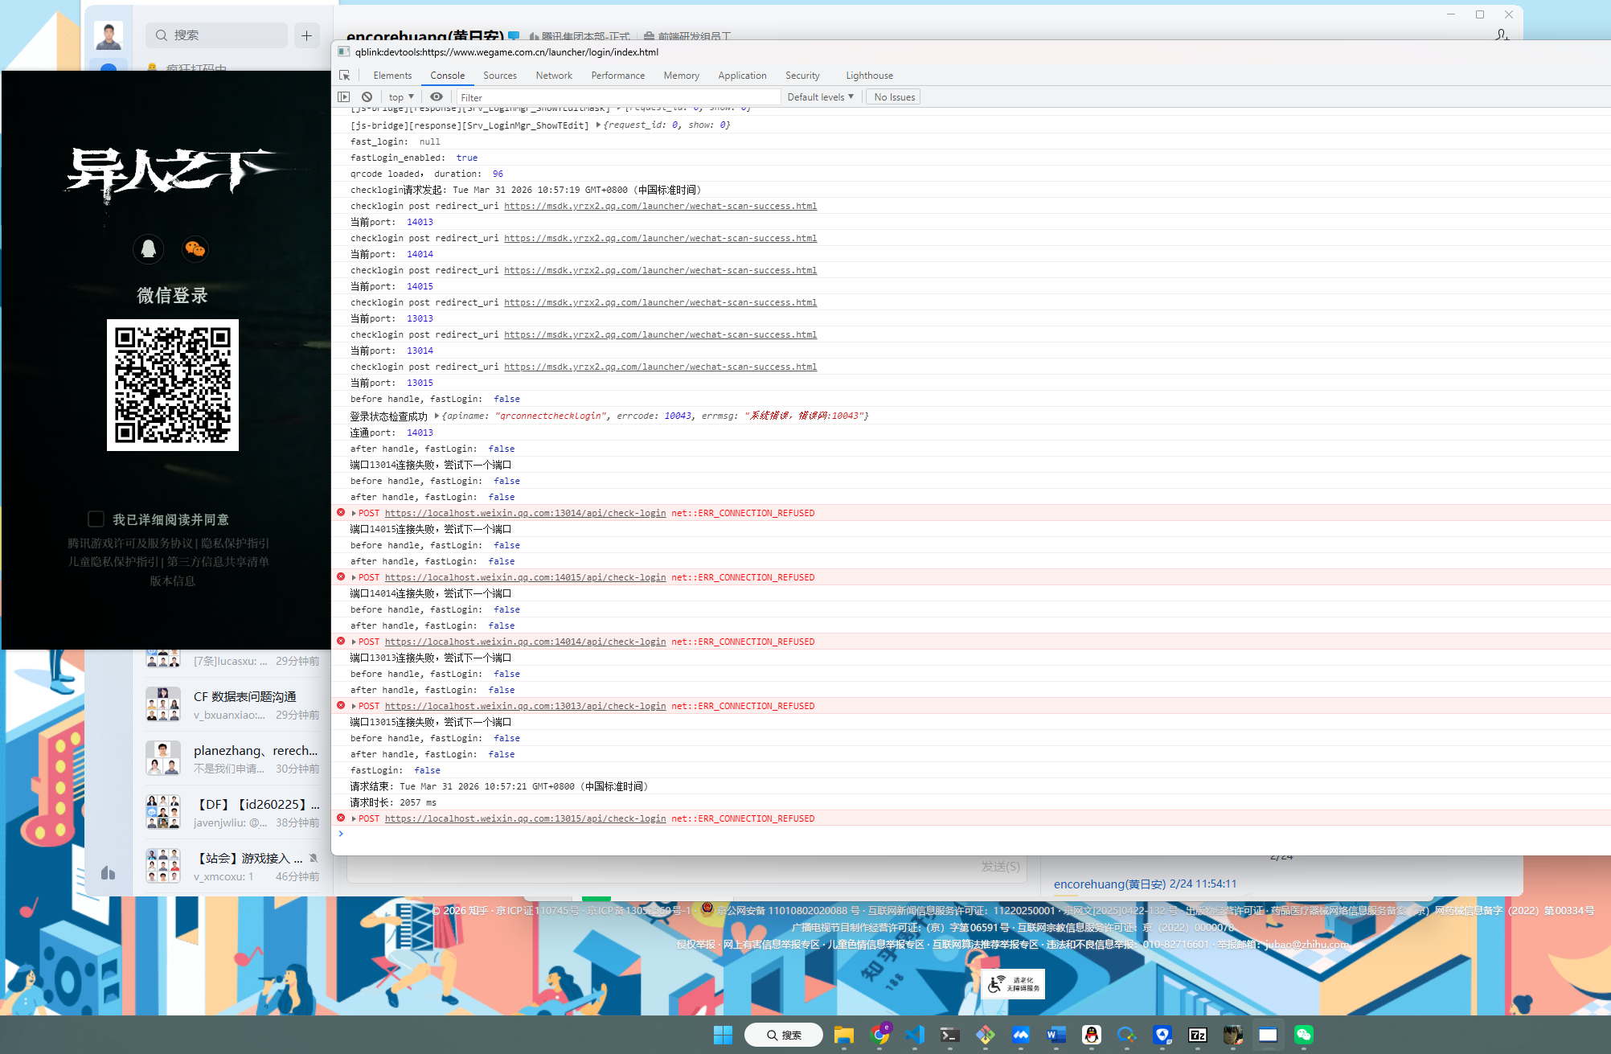Click the inspect element picker icon
The width and height of the screenshot is (1611, 1054).
[344, 76]
